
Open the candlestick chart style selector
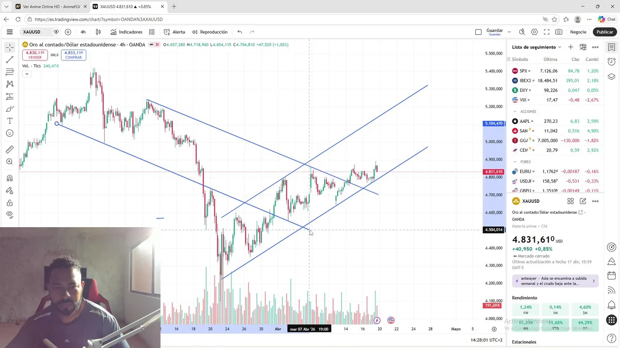(98, 32)
